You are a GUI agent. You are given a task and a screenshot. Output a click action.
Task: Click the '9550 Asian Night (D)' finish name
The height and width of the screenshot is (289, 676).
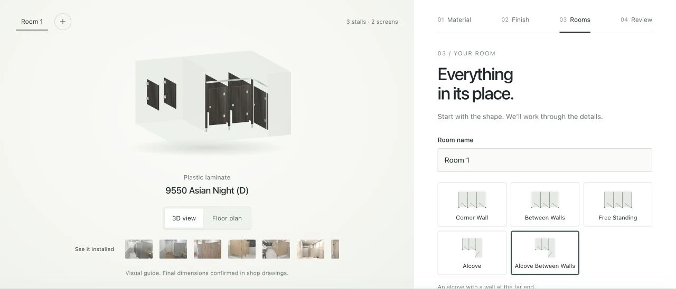click(x=207, y=190)
